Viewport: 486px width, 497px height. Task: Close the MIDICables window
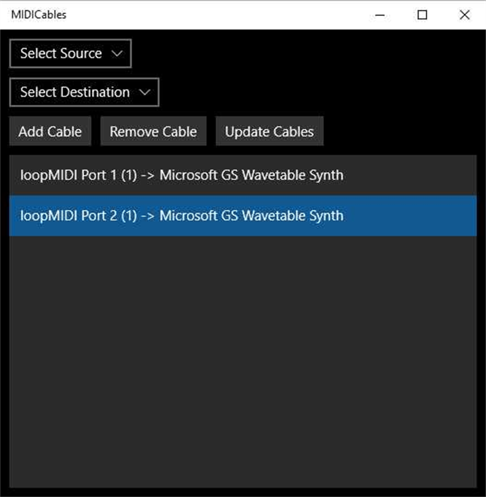click(465, 15)
